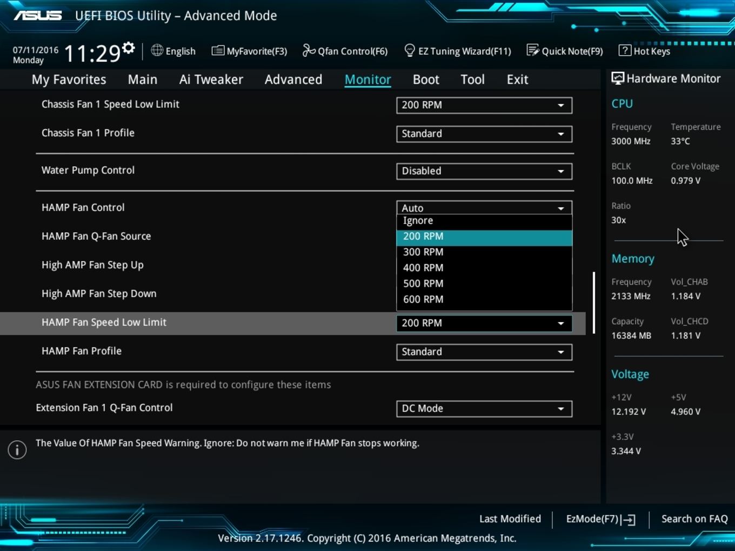The image size is (735, 551).
Task: Select Chassis Fan 1 Profile label
Action: click(x=88, y=133)
